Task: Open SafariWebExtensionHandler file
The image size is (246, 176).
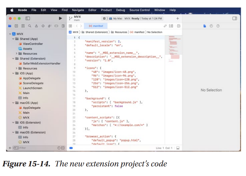Action: tap(41, 63)
